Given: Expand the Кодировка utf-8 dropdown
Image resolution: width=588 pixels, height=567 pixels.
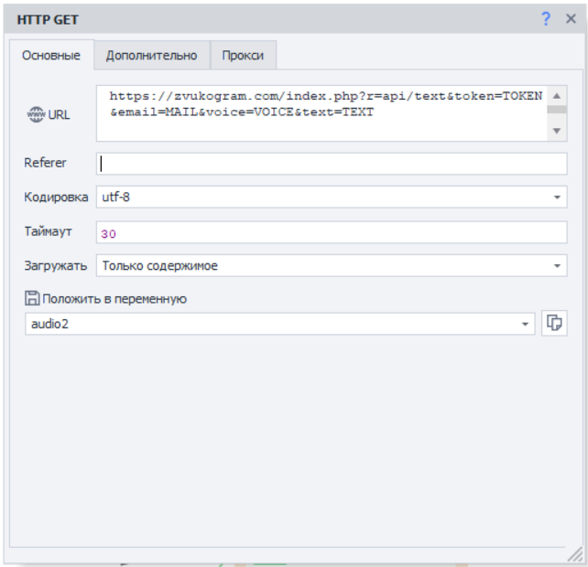Looking at the screenshot, I should click(558, 198).
